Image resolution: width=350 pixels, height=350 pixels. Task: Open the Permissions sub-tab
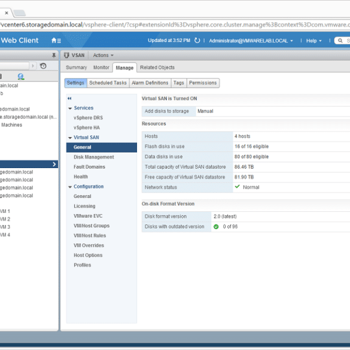click(203, 83)
